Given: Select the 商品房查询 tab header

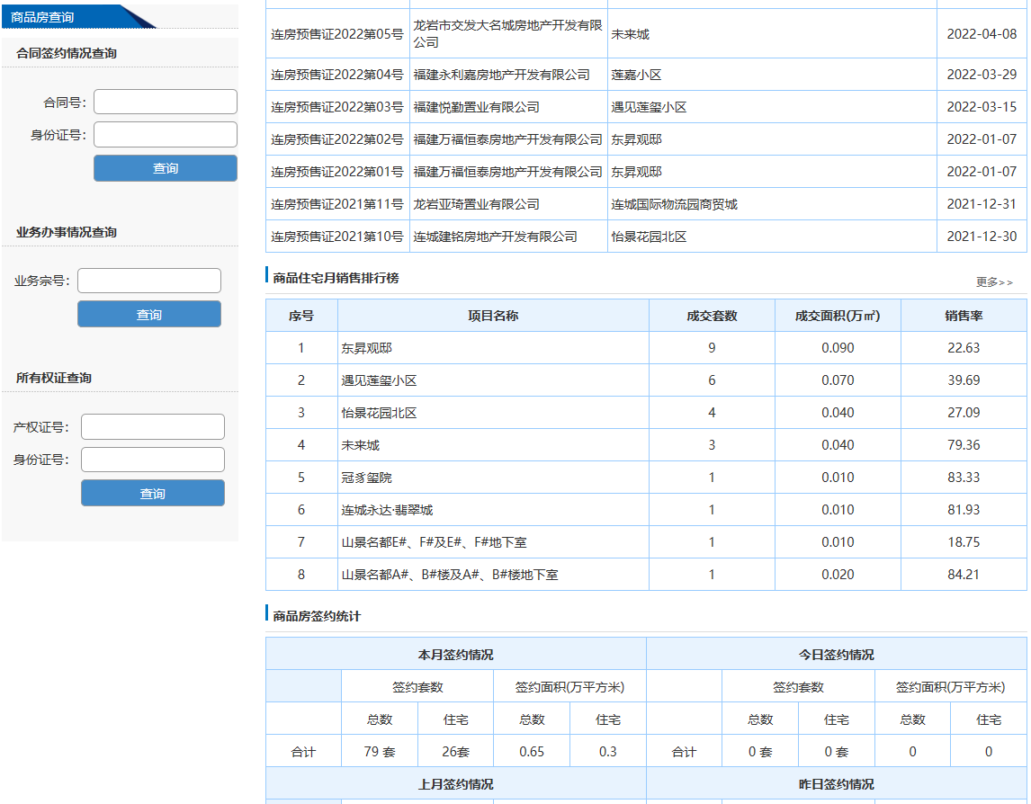Looking at the screenshot, I should [x=43, y=17].
